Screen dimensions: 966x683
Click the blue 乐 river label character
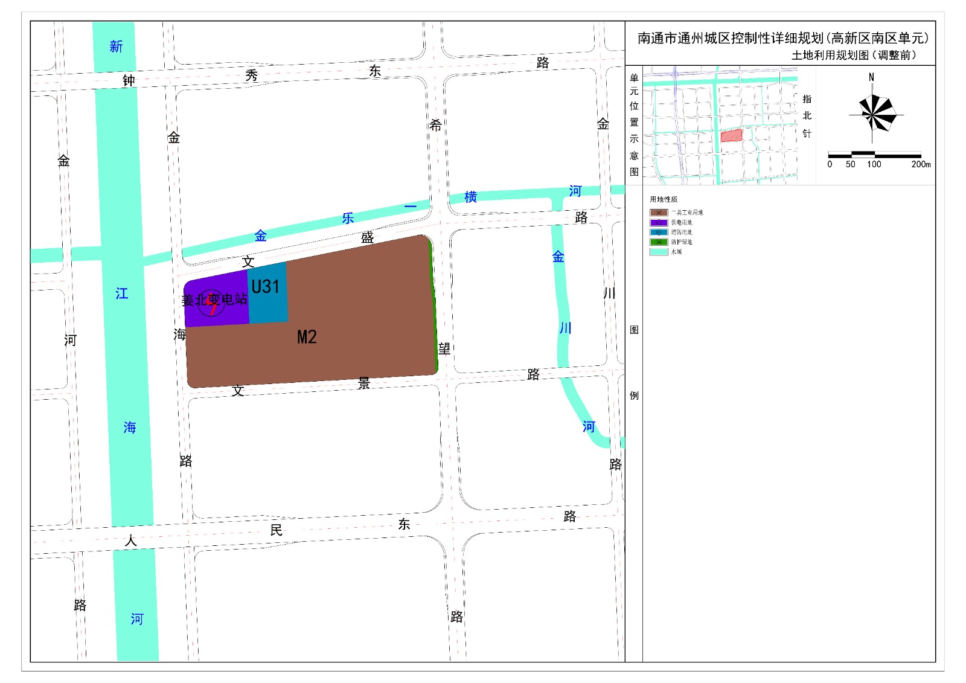(348, 218)
